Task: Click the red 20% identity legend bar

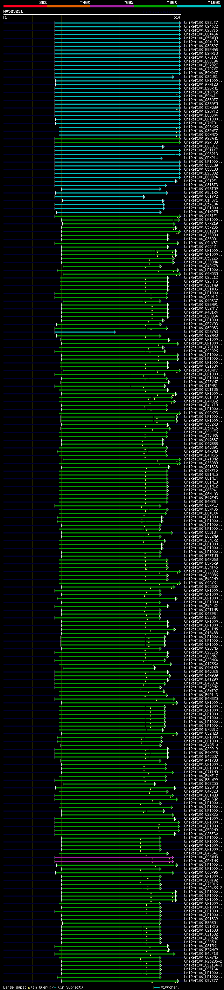Action: (x=25, y=6)
